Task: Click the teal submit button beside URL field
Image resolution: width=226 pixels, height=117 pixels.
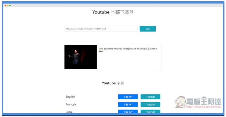Action: (x=147, y=29)
